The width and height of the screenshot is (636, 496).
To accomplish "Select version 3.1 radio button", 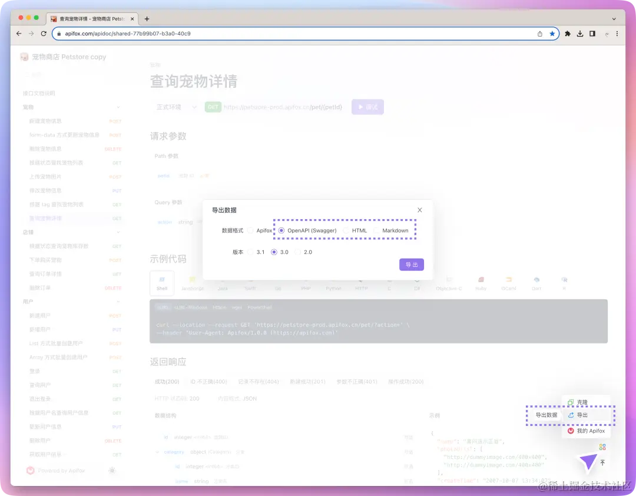I will tap(250, 252).
